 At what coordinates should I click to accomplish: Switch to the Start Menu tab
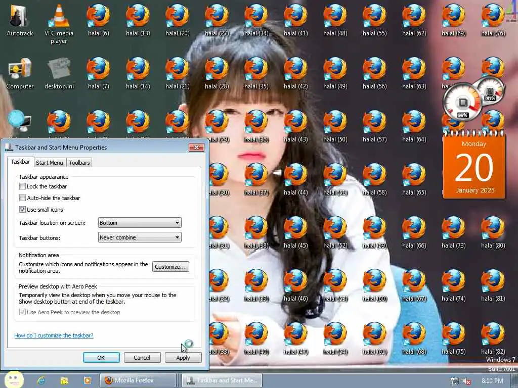(50, 163)
